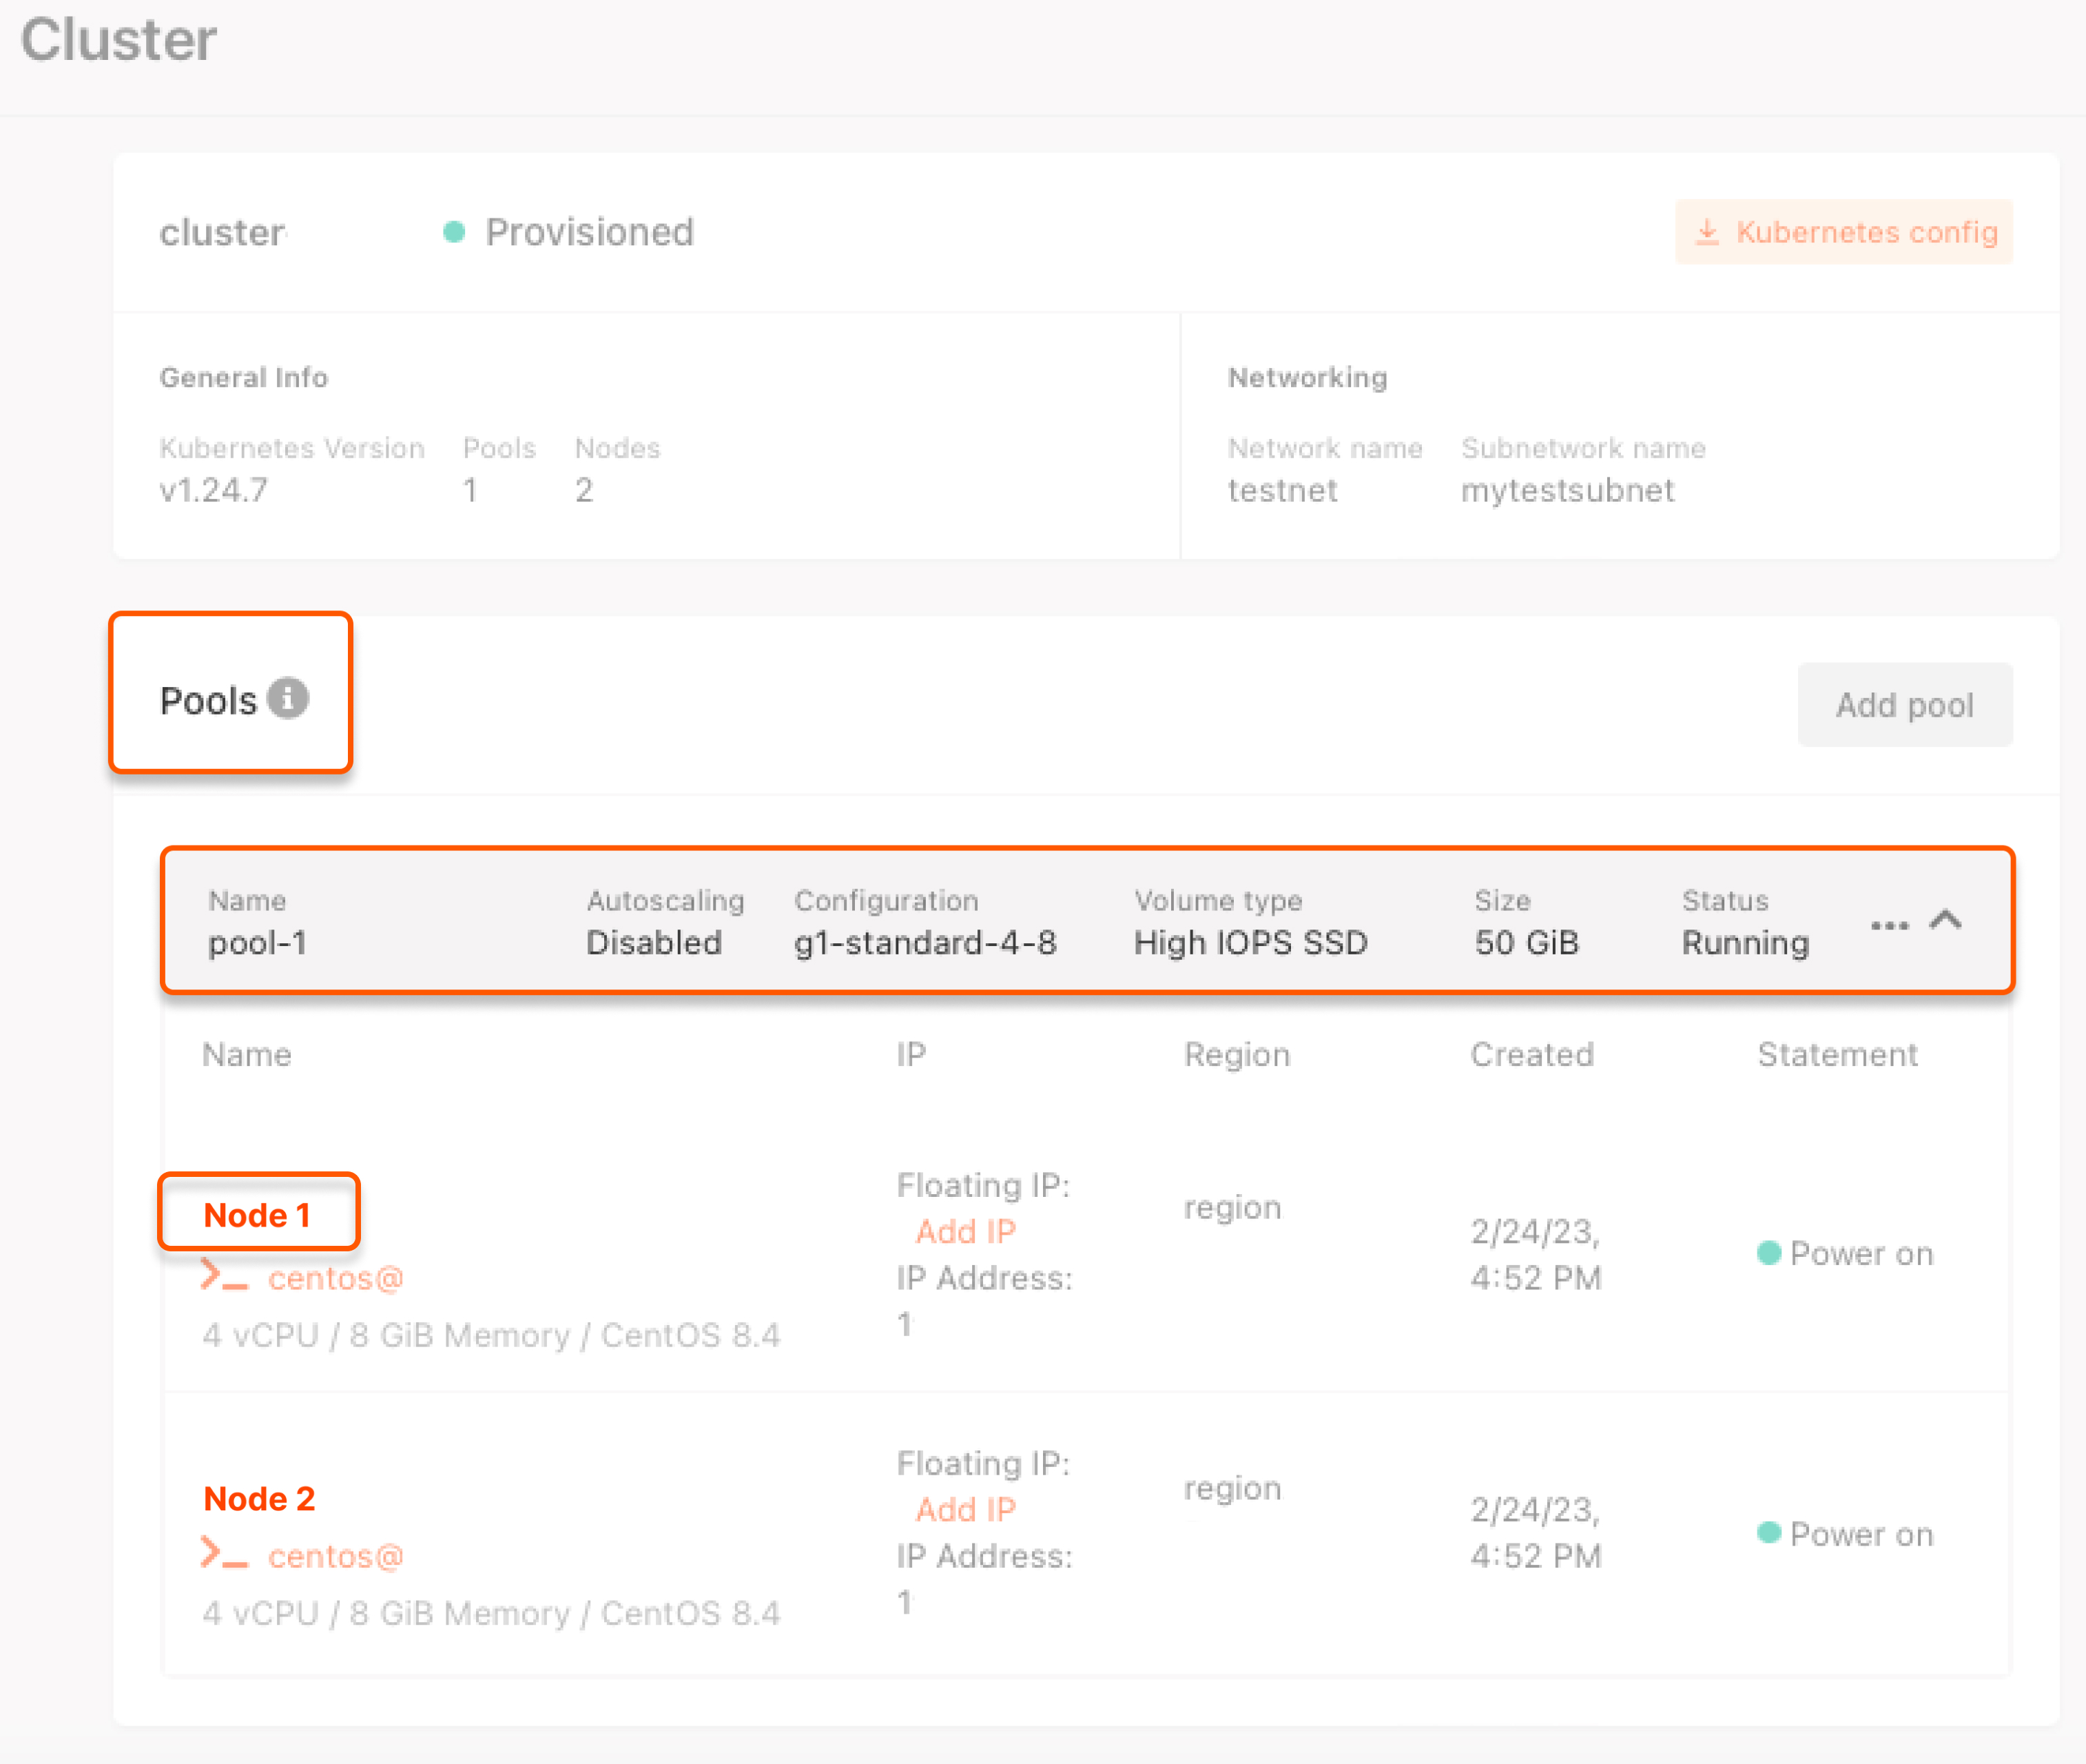Click the download icon in Kubernetes config
This screenshot has height=1764, width=2086.
[1707, 232]
